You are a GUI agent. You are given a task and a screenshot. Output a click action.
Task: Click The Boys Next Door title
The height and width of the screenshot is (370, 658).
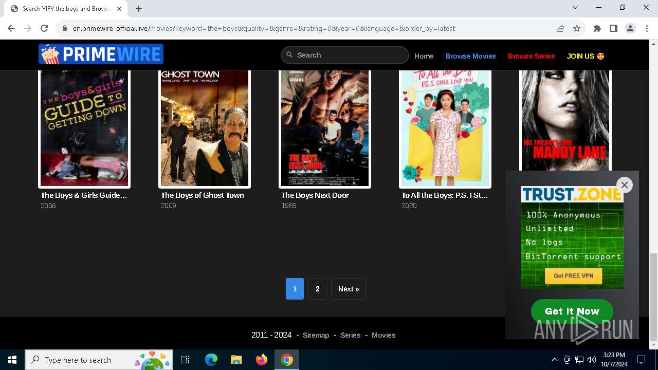click(315, 195)
